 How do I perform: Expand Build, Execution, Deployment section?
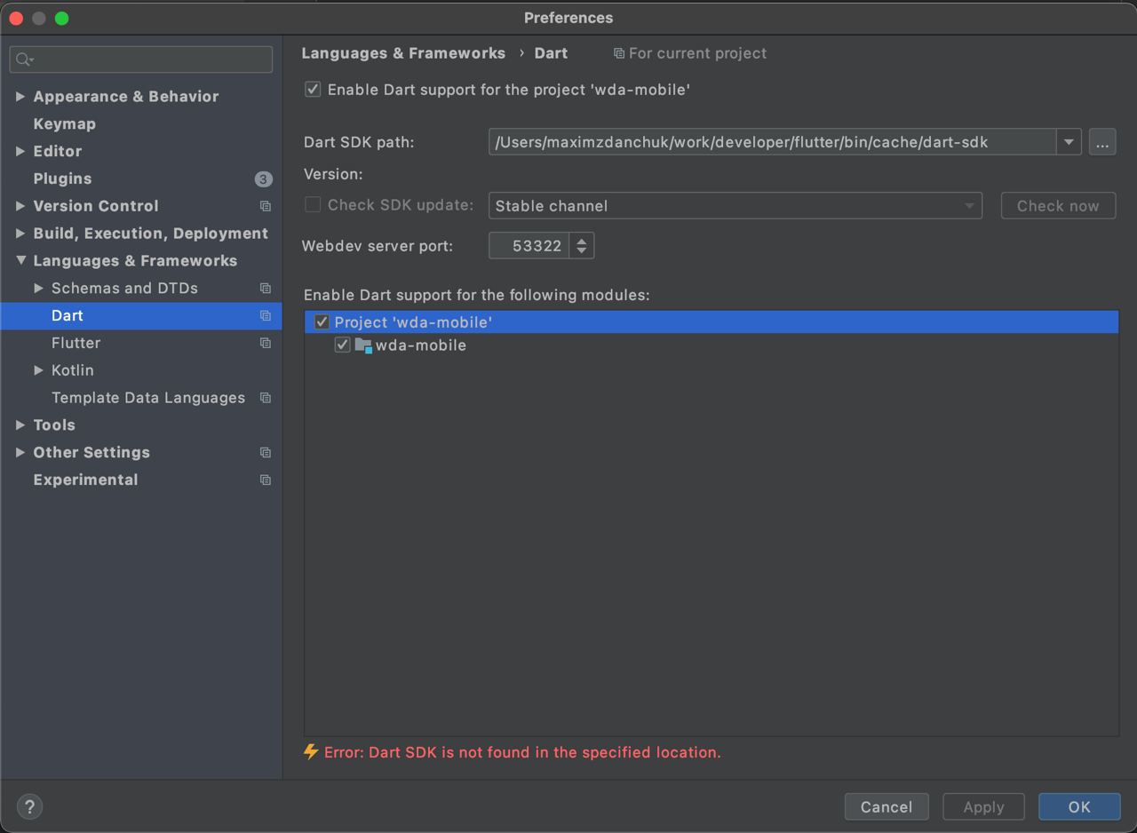click(20, 234)
